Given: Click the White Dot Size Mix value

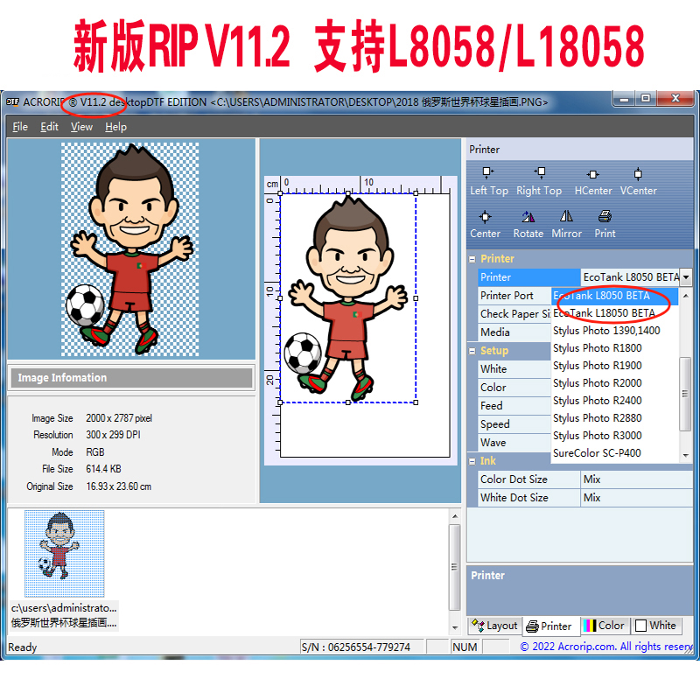Looking at the screenshot, I should [x=637, y=498].
